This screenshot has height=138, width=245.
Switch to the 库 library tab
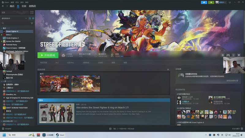click(18, 6)
